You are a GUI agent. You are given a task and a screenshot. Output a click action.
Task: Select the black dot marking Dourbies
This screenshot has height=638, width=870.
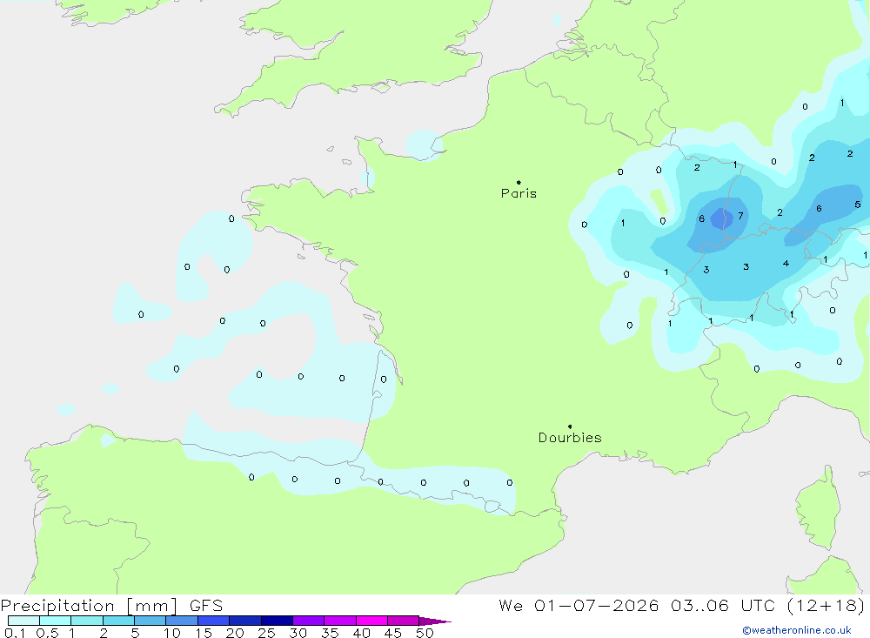click(570, 426)
